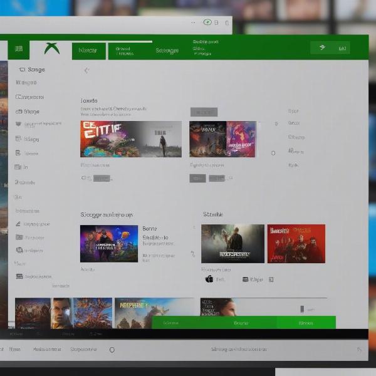Open sidebar item 'Sisaote'
This screenshot has height=376, width=376.
25,182
